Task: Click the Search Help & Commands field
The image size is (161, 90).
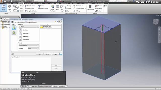Action: (118, 1)
